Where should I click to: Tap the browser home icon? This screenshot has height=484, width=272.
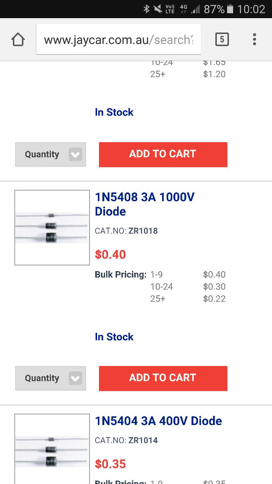pos(18,39)
